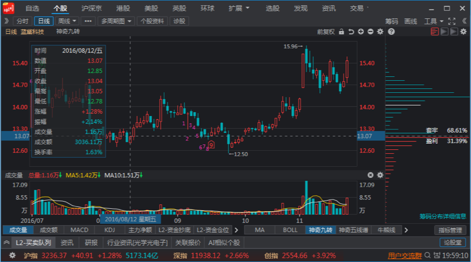This screenshot has height=262, width=471.
Task: Click the 诊股 button
Action: point(179,21)
